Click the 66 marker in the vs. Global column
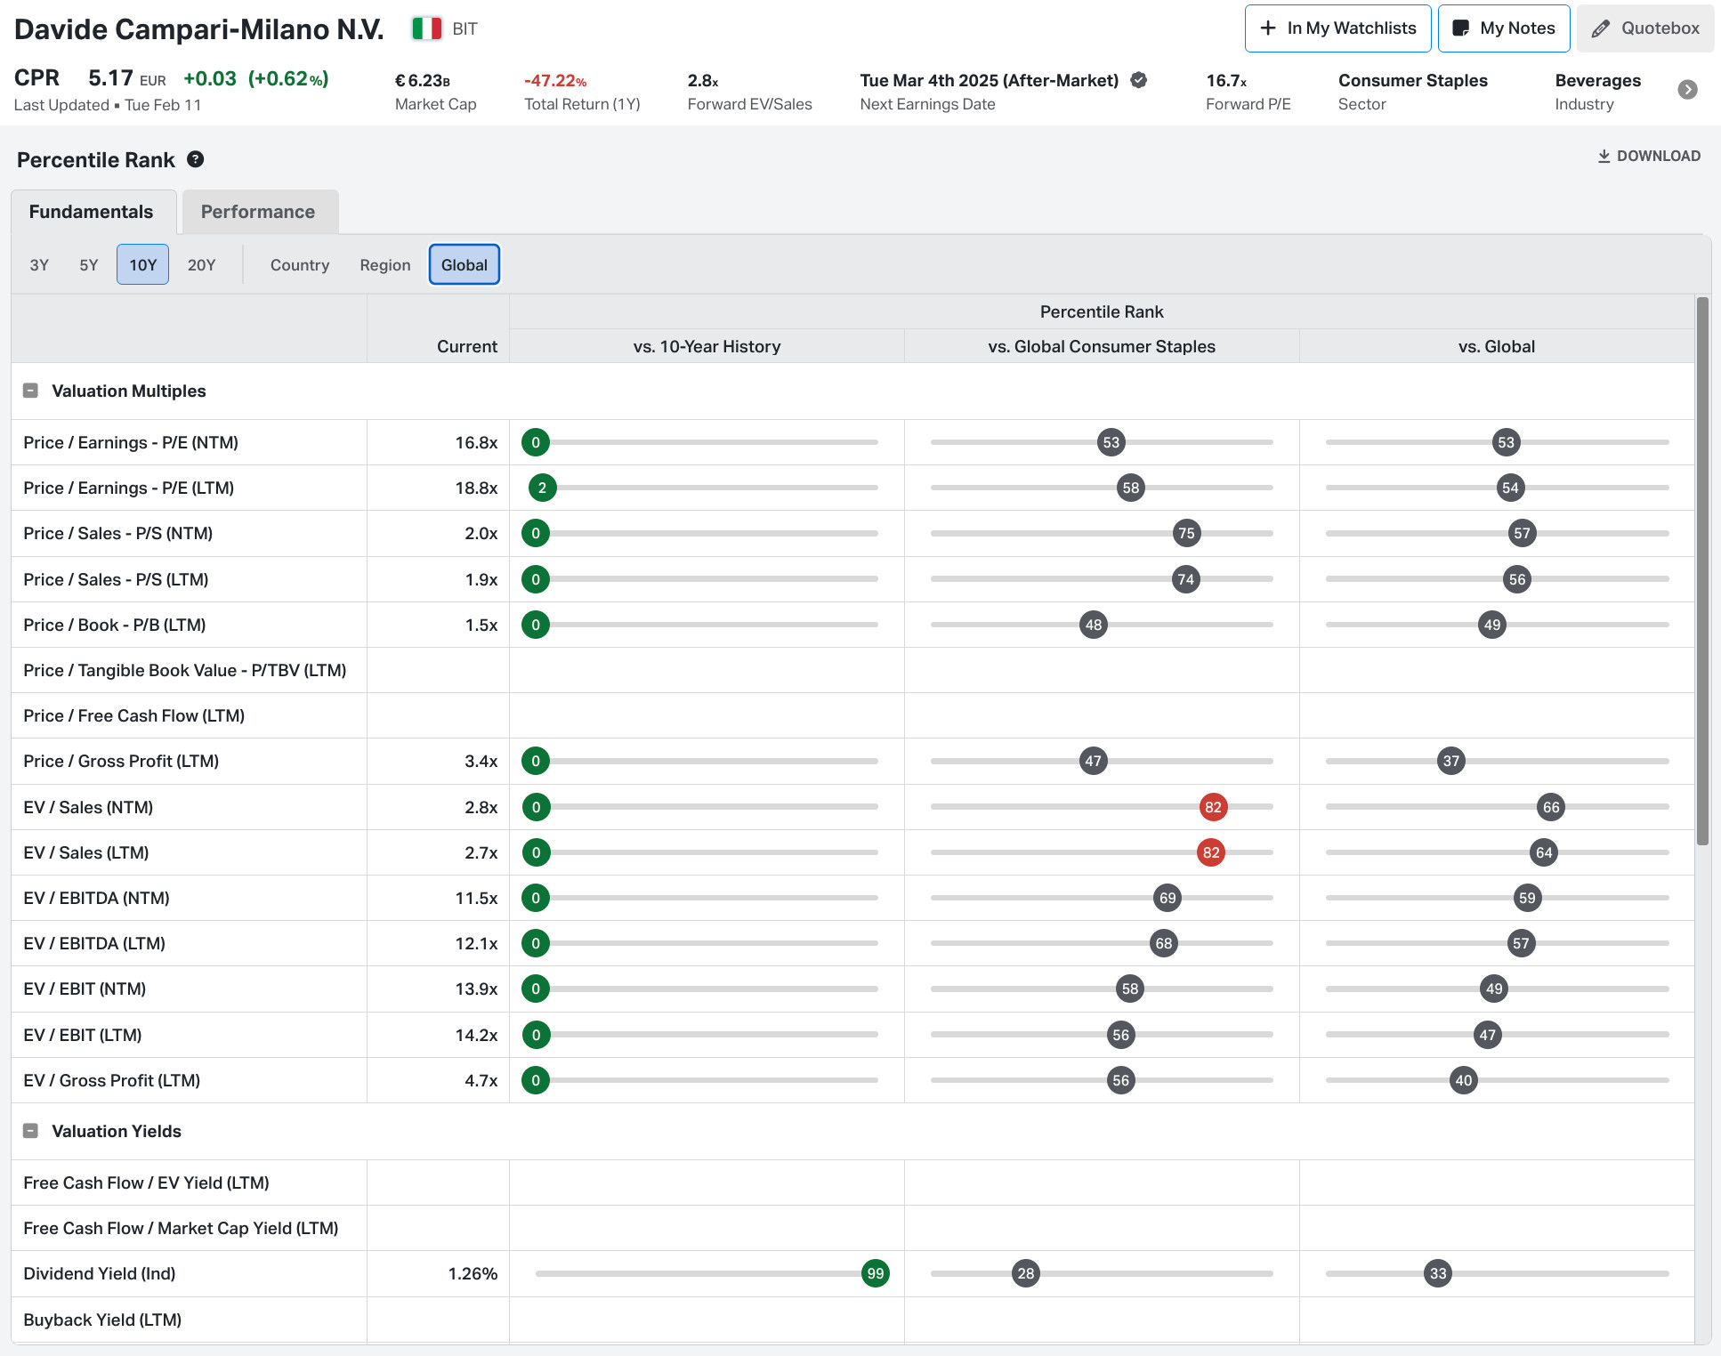1721x1356 pixels. [x=1551, y=807]
